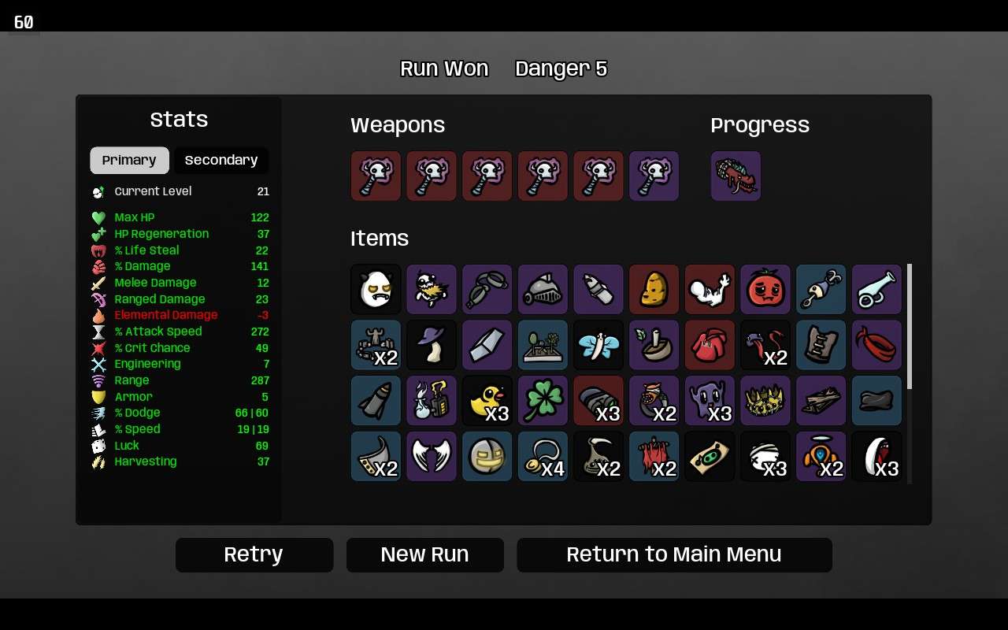Start a New Run
Image resolution: width=1008 pixels, height=630 pixels.
coord(424,554)
